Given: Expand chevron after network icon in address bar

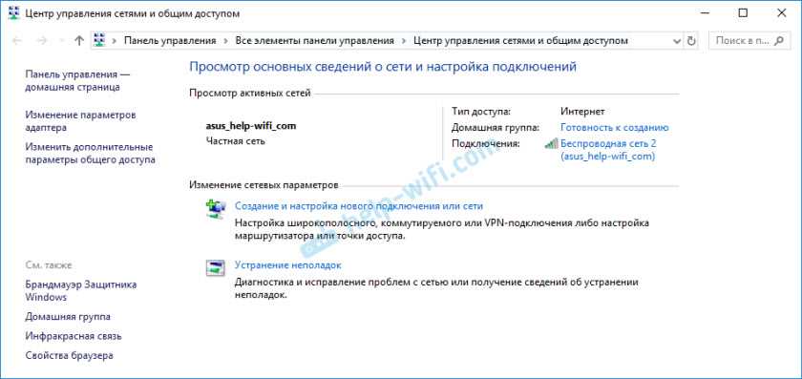Looking at the screenshot, I should click(x=114, y=40).
